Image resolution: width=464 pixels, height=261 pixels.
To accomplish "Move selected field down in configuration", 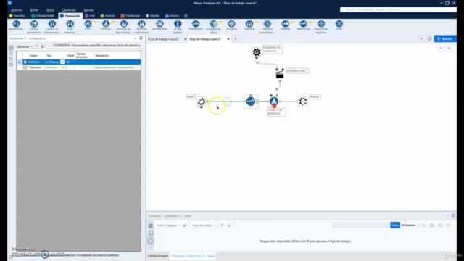I will [x=42, y=46].
